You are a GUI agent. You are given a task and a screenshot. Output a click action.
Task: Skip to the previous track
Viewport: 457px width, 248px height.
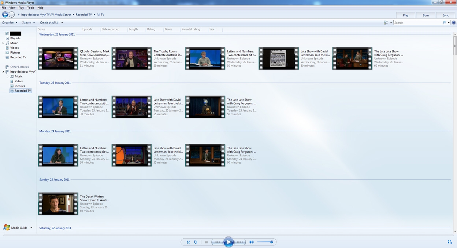coord(217,242)
